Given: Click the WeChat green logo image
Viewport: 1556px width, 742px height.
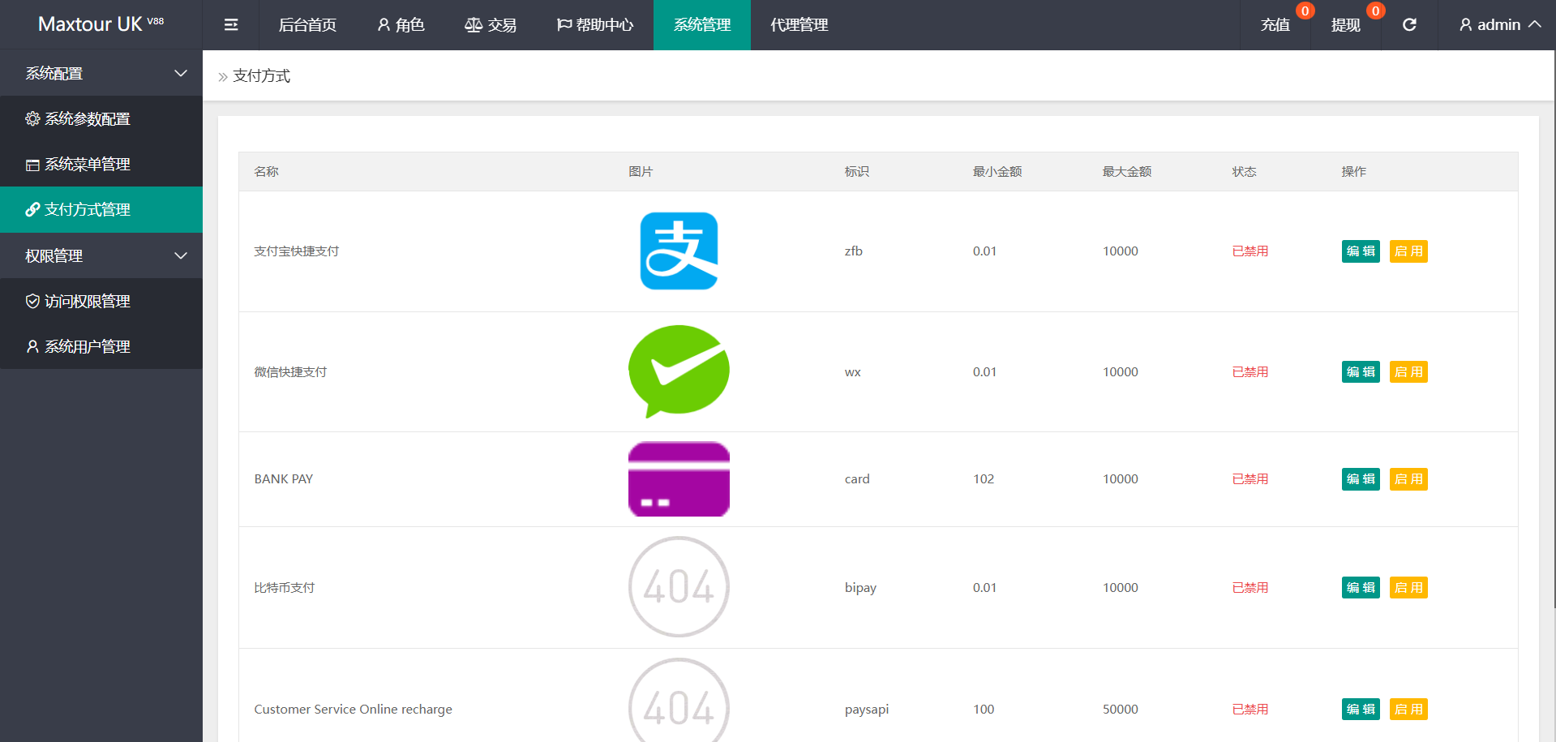Looking at the screenshot, I should 679,371.
